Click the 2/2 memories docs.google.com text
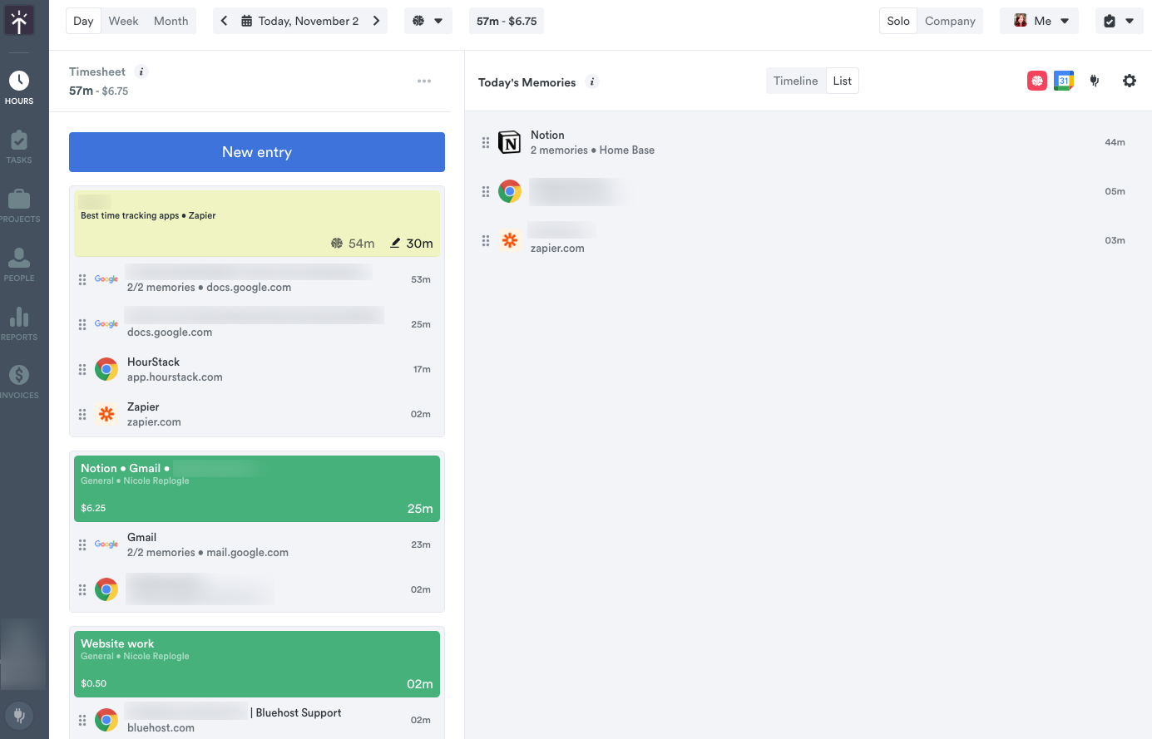The height and width of the screenshot is (739, 1152). pos(209,288)
